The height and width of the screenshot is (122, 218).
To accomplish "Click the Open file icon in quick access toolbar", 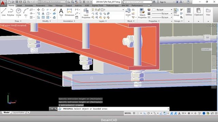I will coord(13,2).
